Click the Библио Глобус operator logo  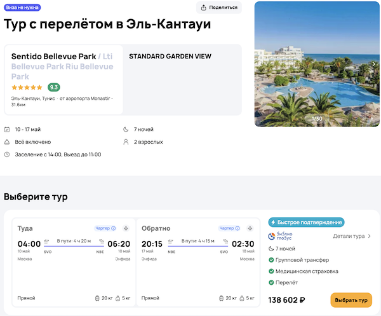tap(283, 236)
